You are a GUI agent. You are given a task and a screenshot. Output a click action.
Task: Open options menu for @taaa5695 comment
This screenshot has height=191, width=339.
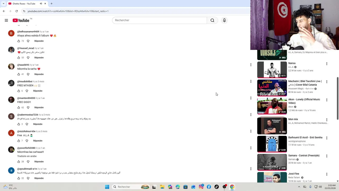[x=251, y=65]
